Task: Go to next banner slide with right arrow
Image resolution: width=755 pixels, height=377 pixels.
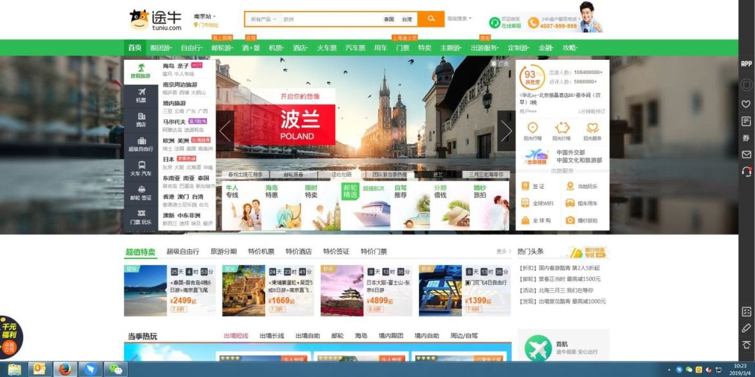Action: pyautogui.click(x=506, y=131)
